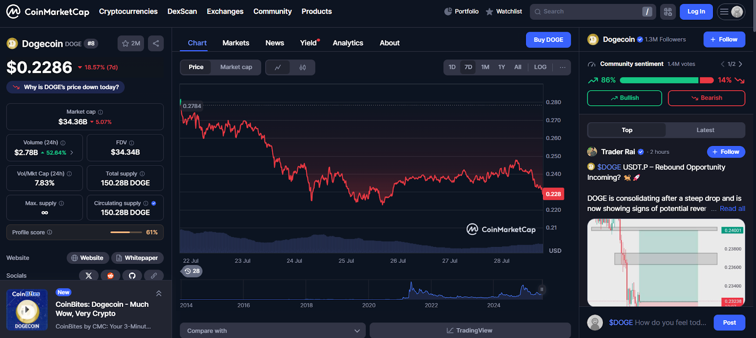This screenshot has height=338, width=756.
Task: Click the Dogecoin logo in community panel
Action: (x=593, y=40)
